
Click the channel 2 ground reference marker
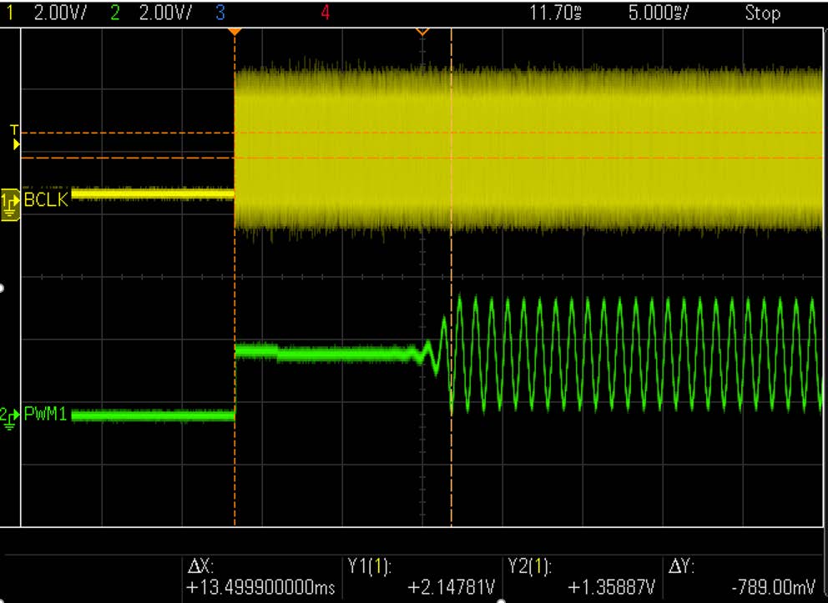(x=9, y=415)
